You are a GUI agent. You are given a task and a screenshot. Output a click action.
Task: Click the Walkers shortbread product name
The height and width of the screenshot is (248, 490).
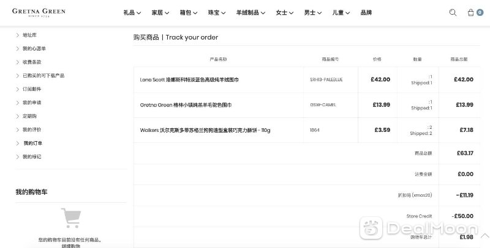(x=205, y=130)
